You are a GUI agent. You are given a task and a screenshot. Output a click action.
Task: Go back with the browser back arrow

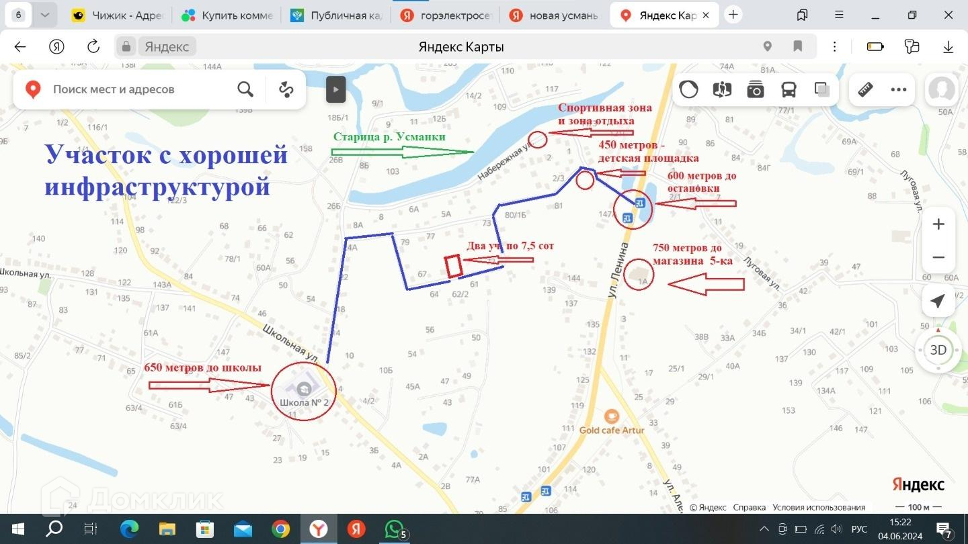tap(20, 46)
